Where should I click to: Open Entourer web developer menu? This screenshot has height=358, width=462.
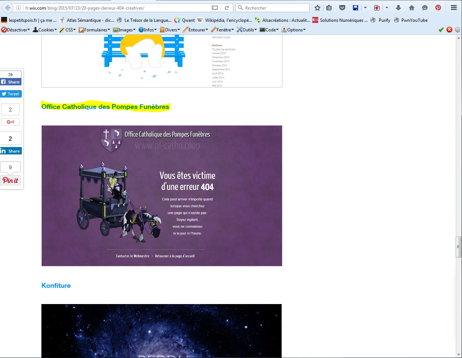coord(196,30)
